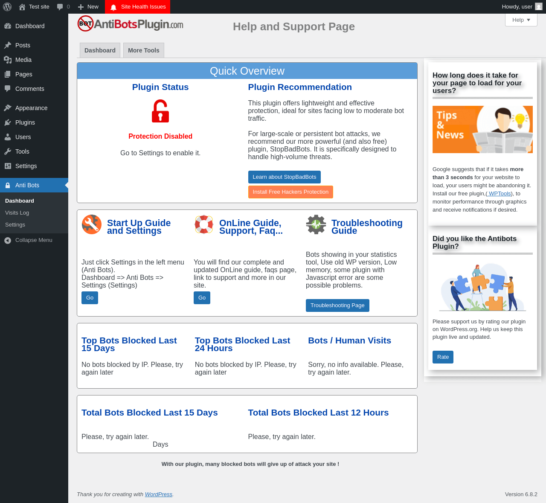Click the Site Health bell icon

click(x=113, y=7)
